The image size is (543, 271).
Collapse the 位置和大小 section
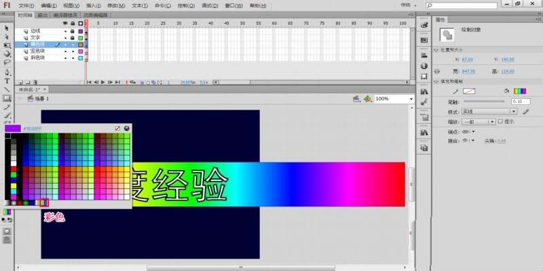(x=436, y=49)
